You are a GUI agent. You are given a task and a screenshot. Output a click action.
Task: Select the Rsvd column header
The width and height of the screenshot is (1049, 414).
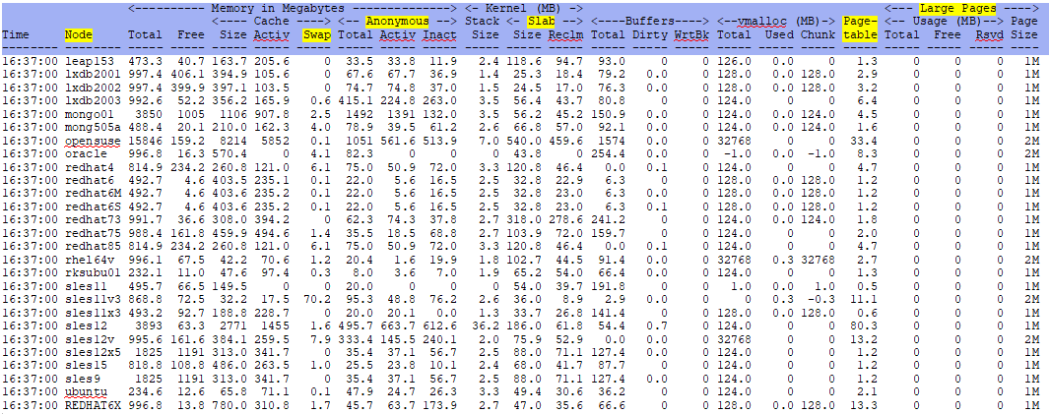tap(990, 34)
